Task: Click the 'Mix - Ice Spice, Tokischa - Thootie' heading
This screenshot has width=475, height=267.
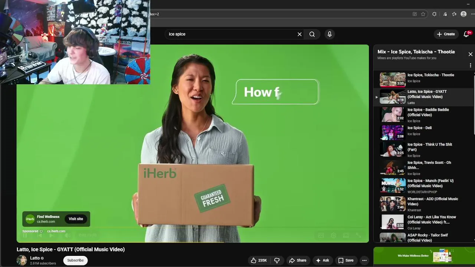Action: [416, 52]
